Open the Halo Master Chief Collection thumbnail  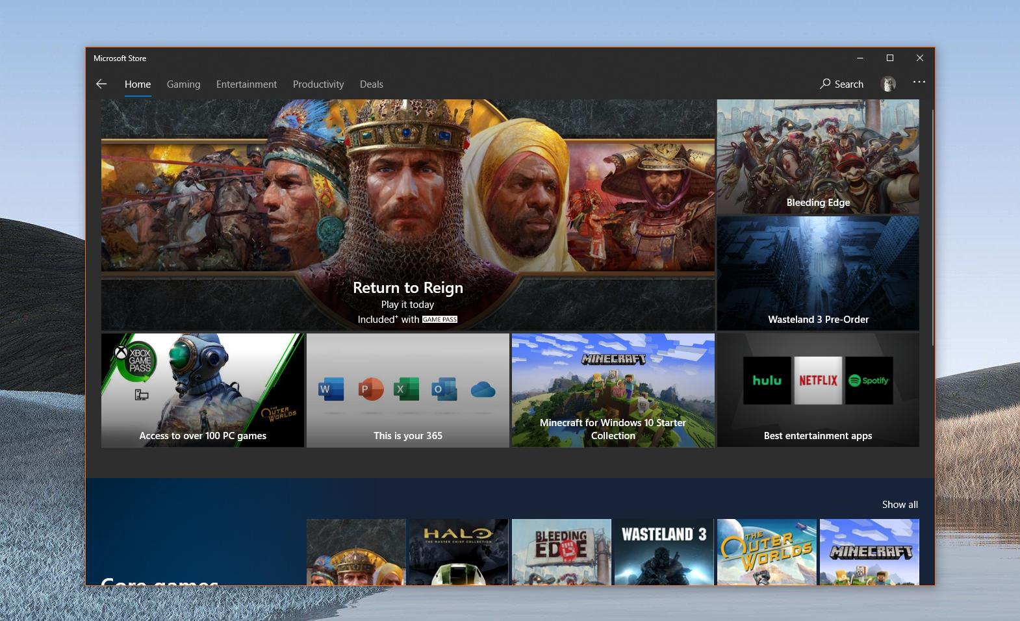[458, 551]
